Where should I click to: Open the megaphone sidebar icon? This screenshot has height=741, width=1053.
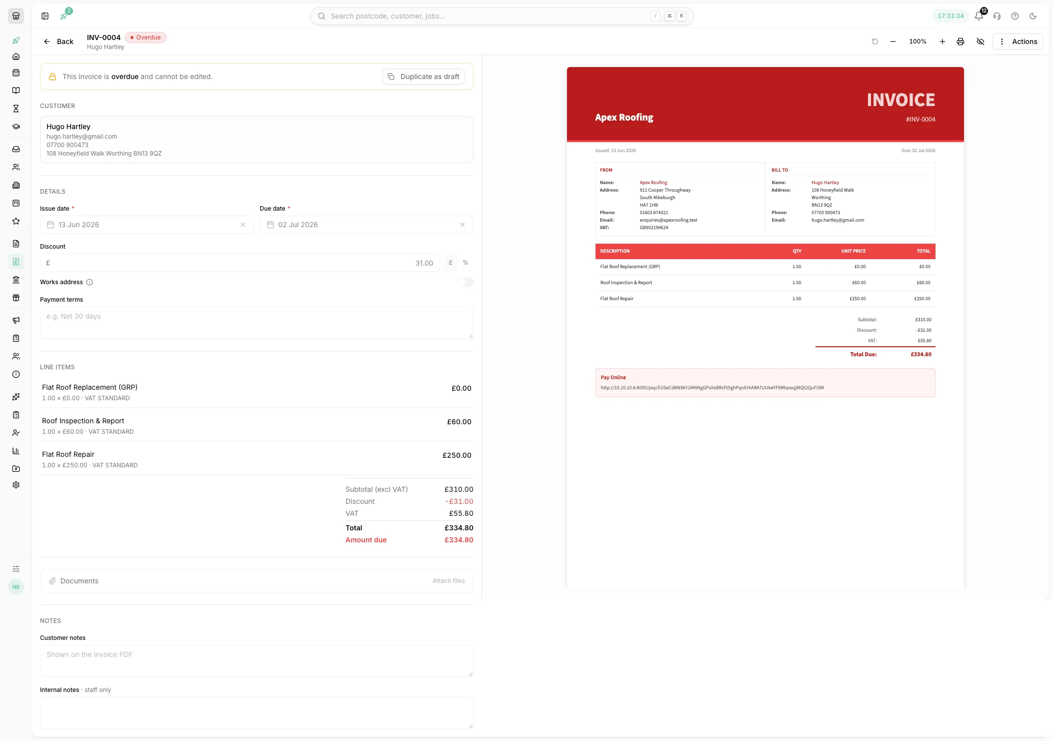(x=16, y=320)
